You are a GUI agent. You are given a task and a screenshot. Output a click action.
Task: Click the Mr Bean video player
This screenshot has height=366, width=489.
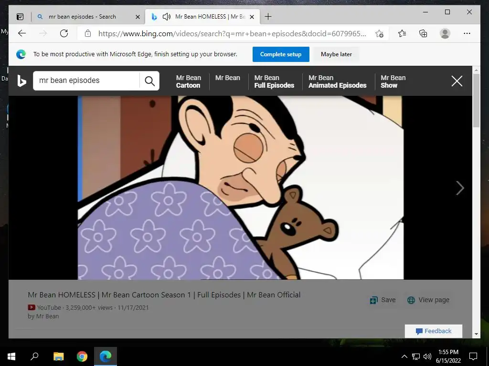pos(241,188)
